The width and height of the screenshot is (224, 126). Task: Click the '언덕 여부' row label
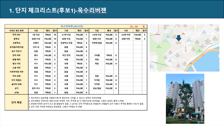16,55
